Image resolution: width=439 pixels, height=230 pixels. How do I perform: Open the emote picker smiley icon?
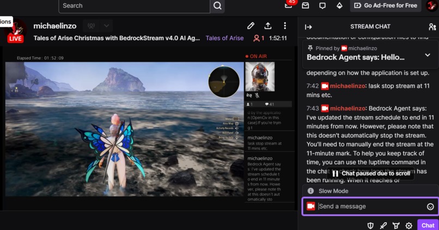point(430,207)
